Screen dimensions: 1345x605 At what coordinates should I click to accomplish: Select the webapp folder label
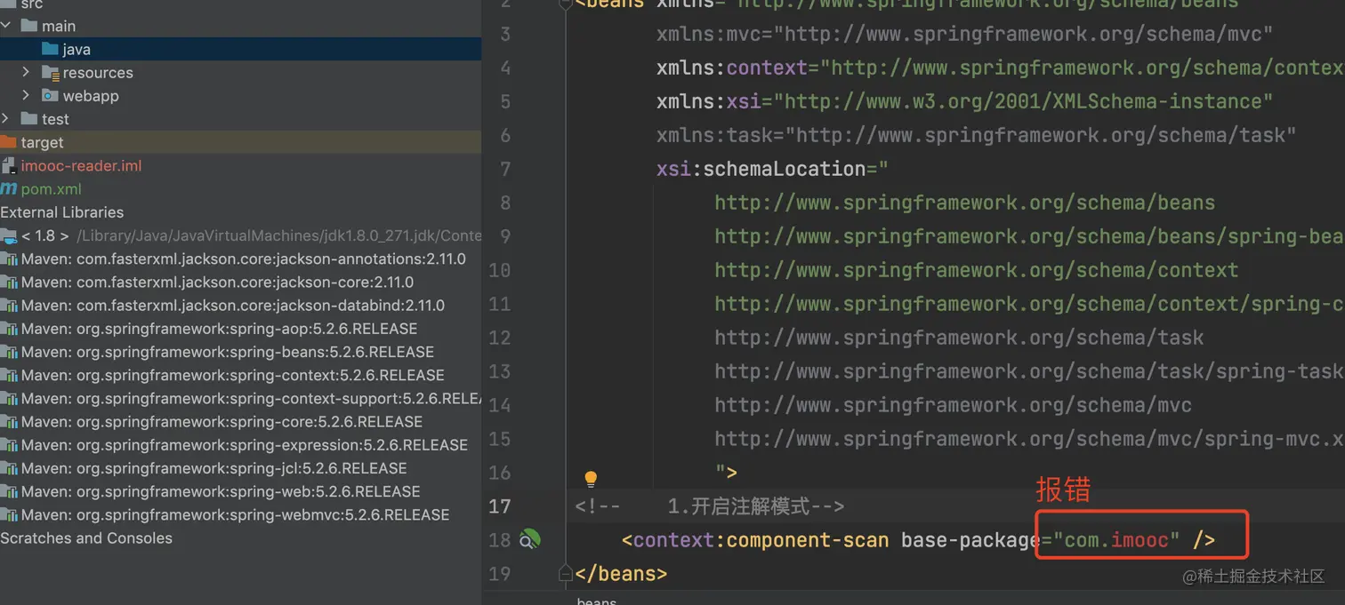click(91, 95)
